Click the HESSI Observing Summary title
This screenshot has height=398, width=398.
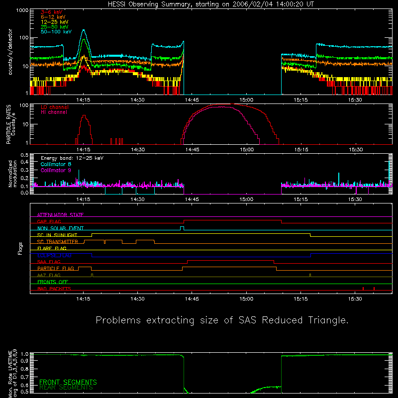pos(211,4)
